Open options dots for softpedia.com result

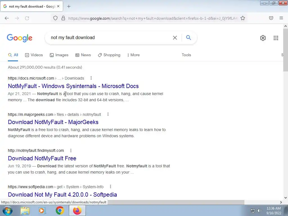click(110, 187)
